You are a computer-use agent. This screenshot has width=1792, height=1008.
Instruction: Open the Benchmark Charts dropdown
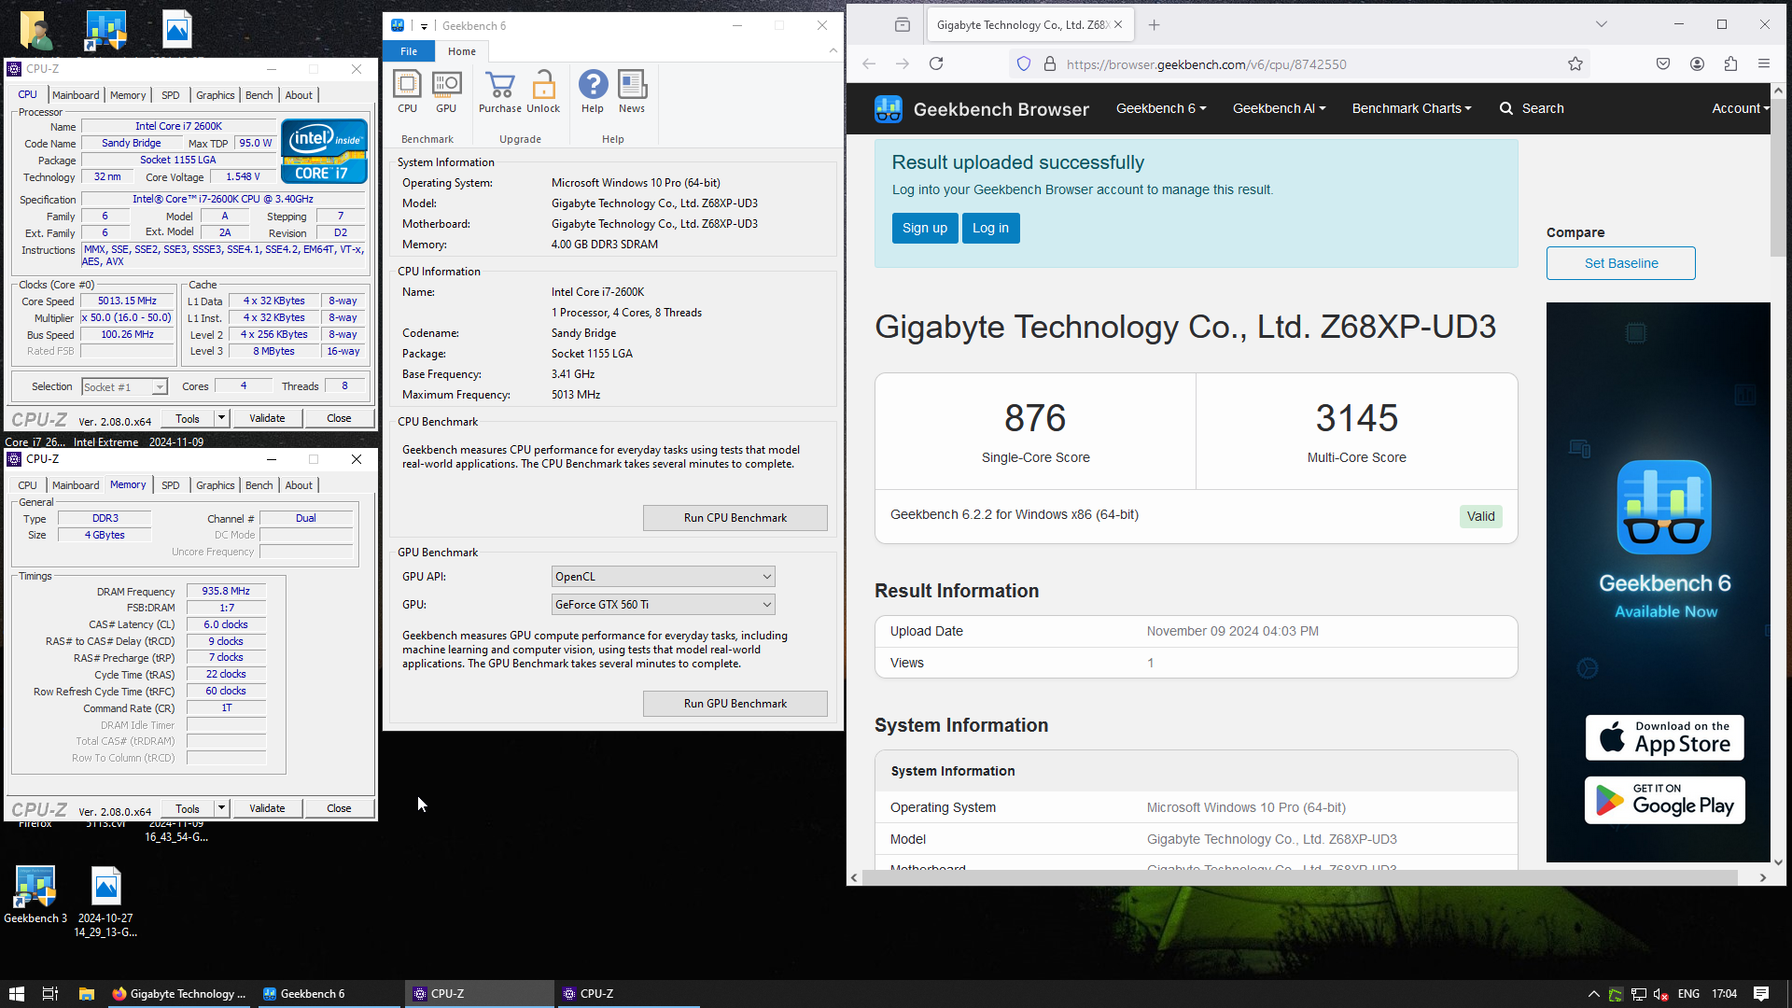pos(1411,108)
